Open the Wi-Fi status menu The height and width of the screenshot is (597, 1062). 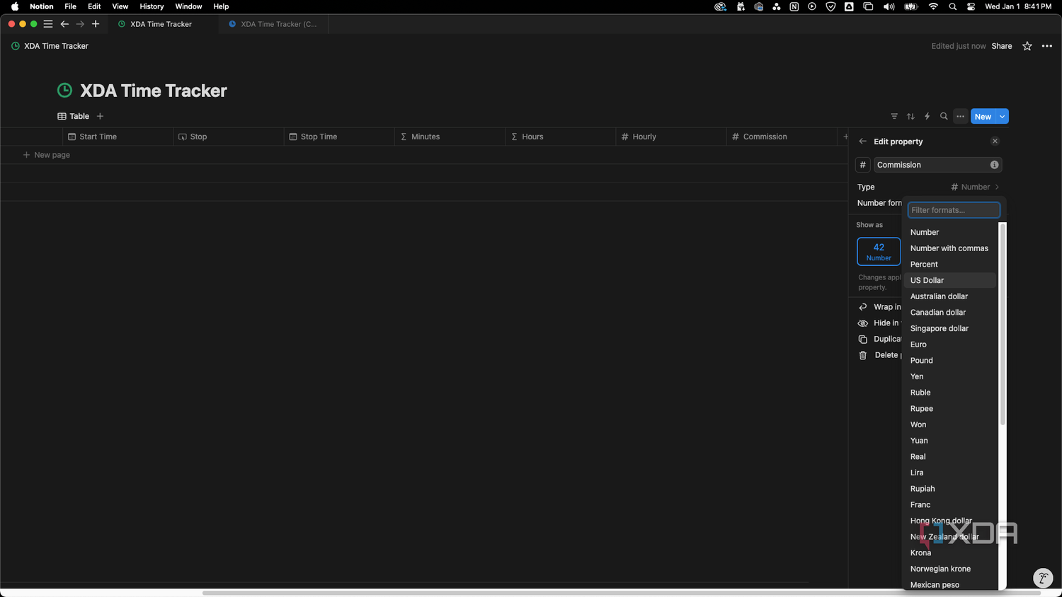pyautogui.click(x=933, y=6)
